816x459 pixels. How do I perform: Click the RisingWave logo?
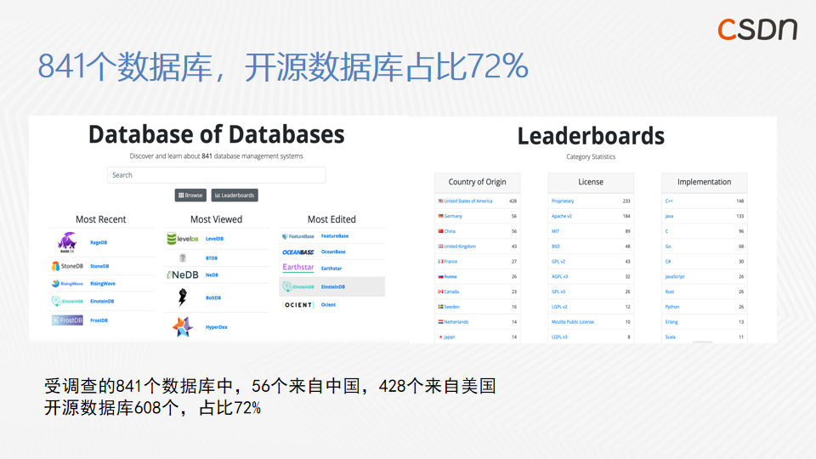(x=67, y=284)
